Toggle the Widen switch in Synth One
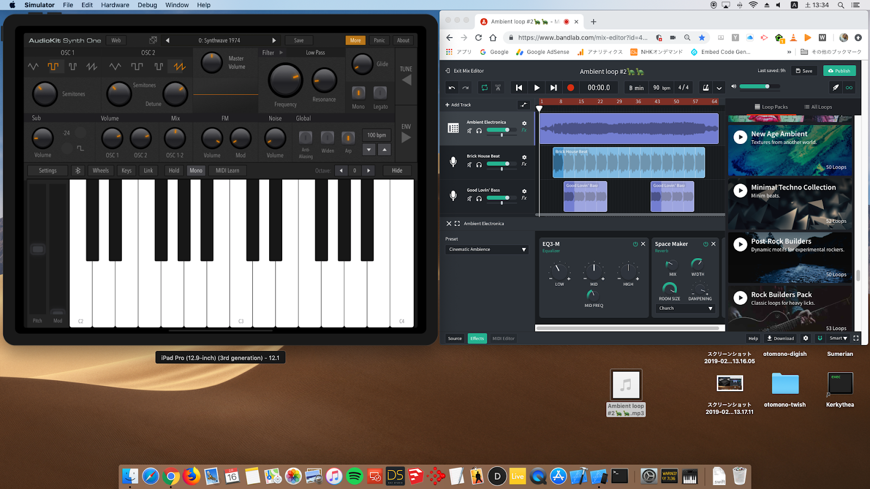 tap(327, 137)
